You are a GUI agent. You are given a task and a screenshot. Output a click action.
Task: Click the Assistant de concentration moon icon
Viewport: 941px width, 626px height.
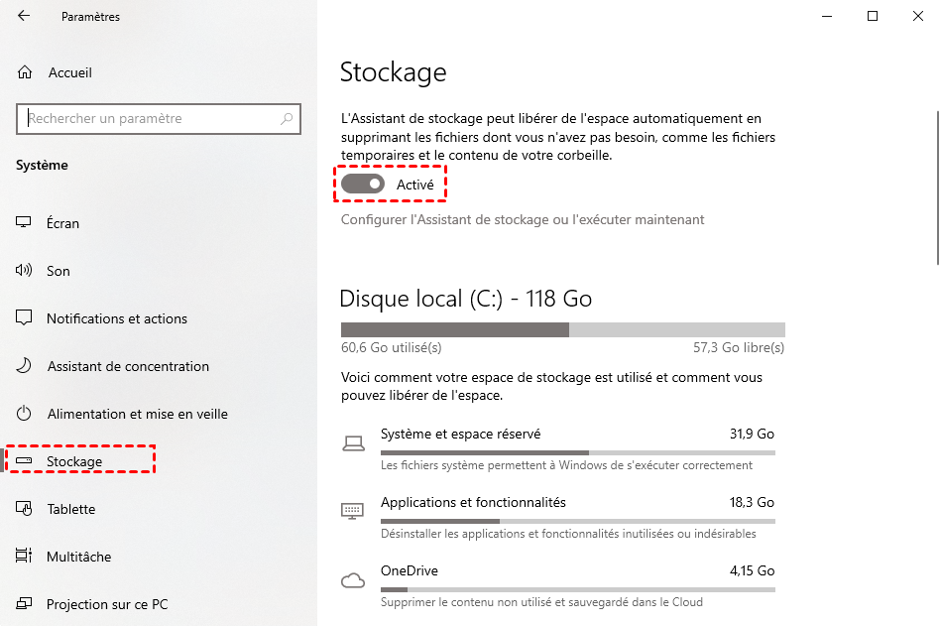pos(25,366)
